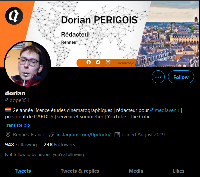View the 238 Followers list

pos(59,145)
